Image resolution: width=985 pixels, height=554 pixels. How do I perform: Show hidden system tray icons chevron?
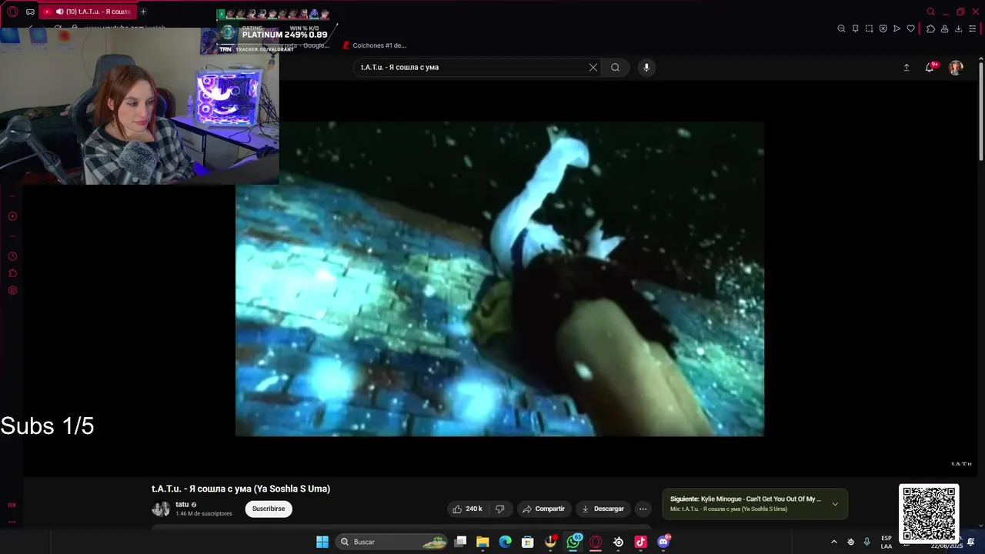point(833,542)
